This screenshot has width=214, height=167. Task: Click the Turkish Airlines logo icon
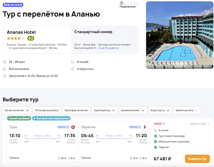click(73, 127)
